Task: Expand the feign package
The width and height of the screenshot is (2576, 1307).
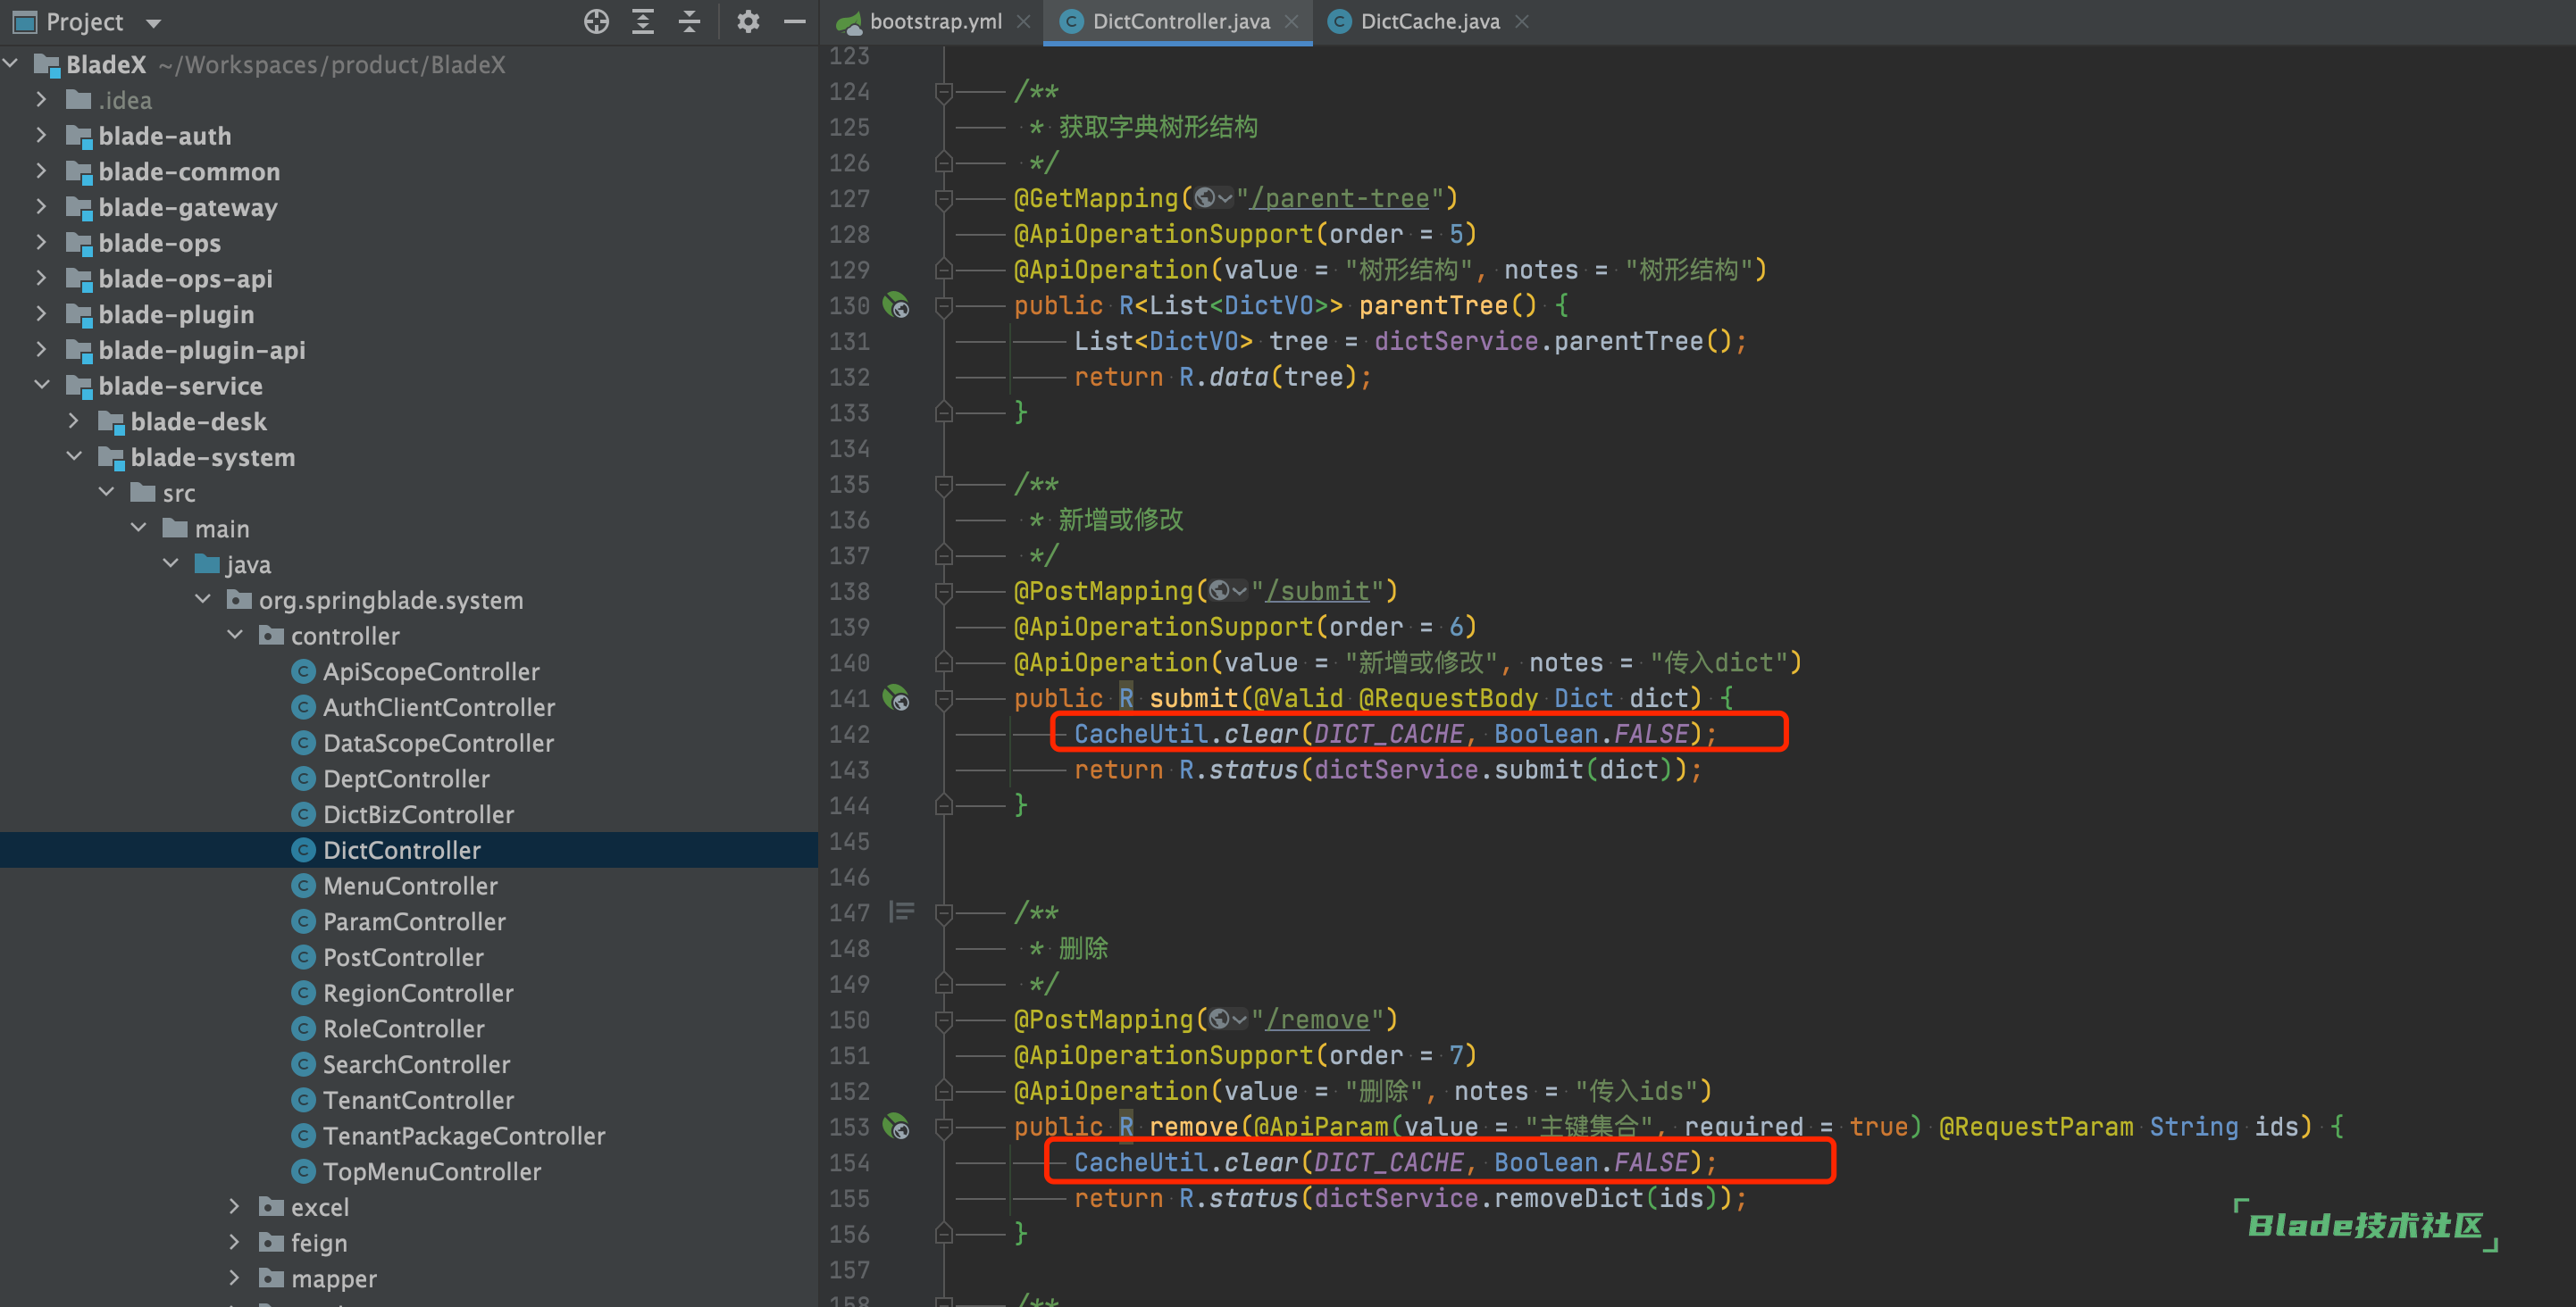Action: coord(234,1242)
